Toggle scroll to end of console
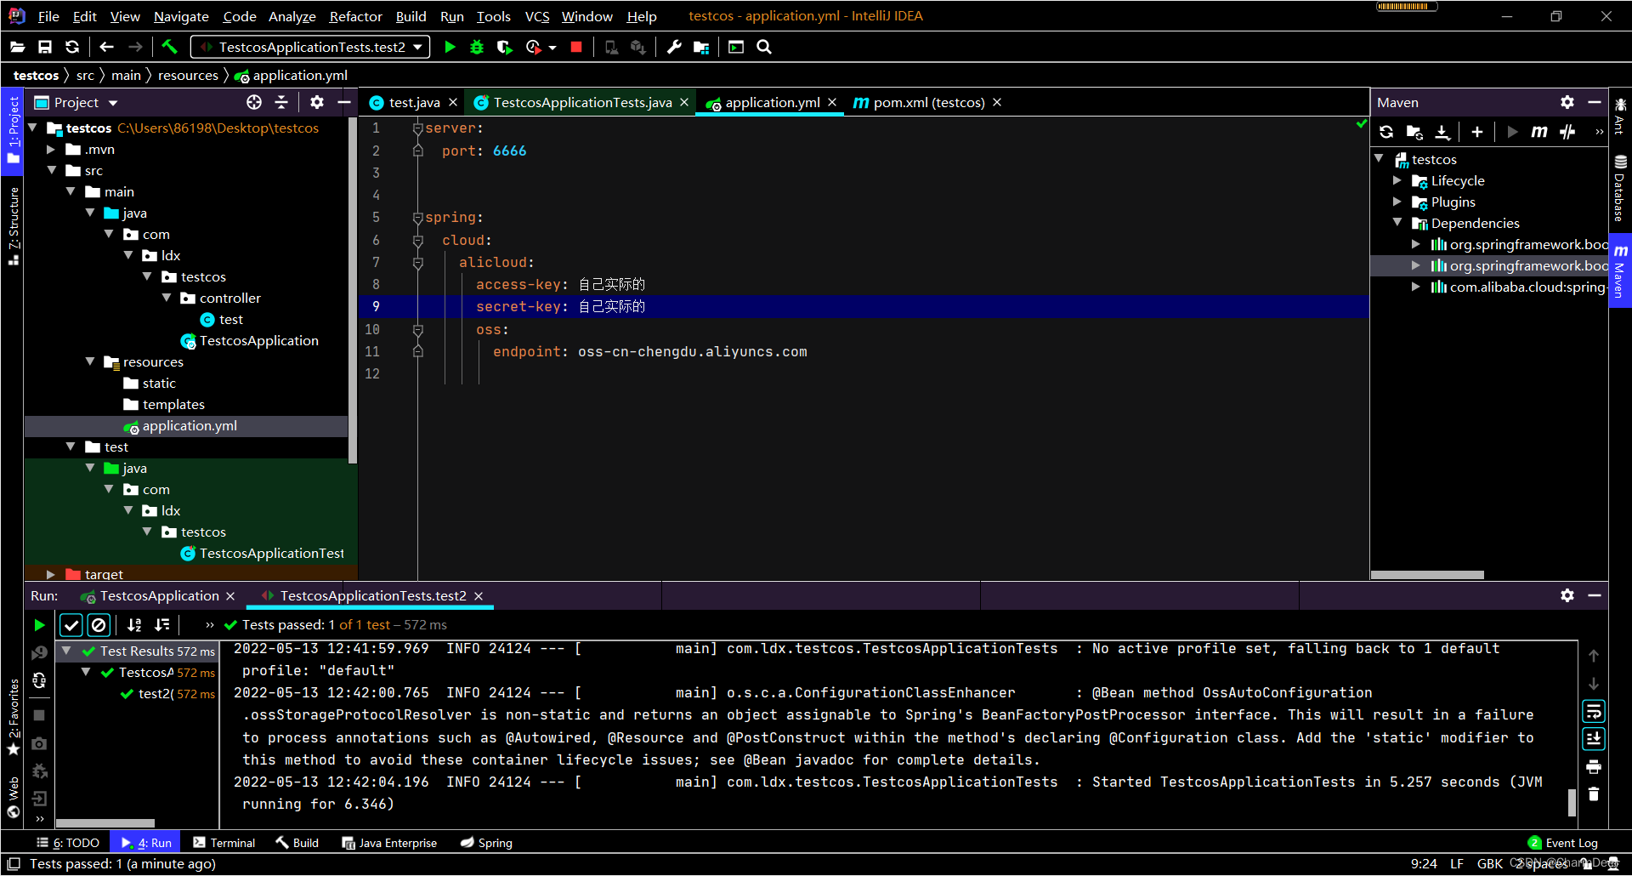1632x876 pixels. 1594,739
